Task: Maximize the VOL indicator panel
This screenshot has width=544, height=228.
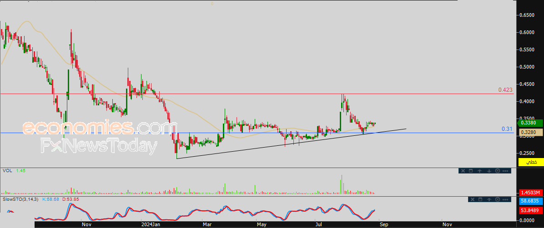Action: point(471,171)
